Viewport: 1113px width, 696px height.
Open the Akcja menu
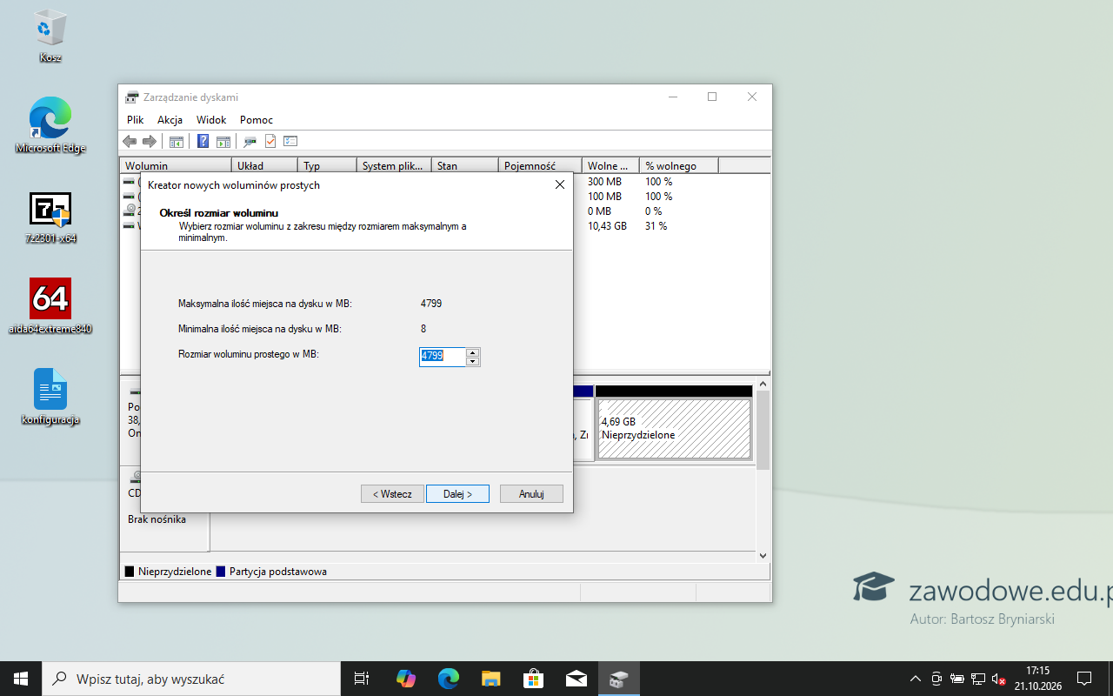tap(170, 120)
